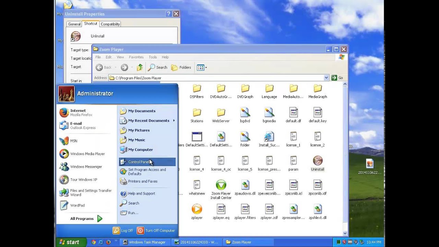Screen dimensions: 439x247
Task: Select the zplayer application icon
Action: point(197,209)
